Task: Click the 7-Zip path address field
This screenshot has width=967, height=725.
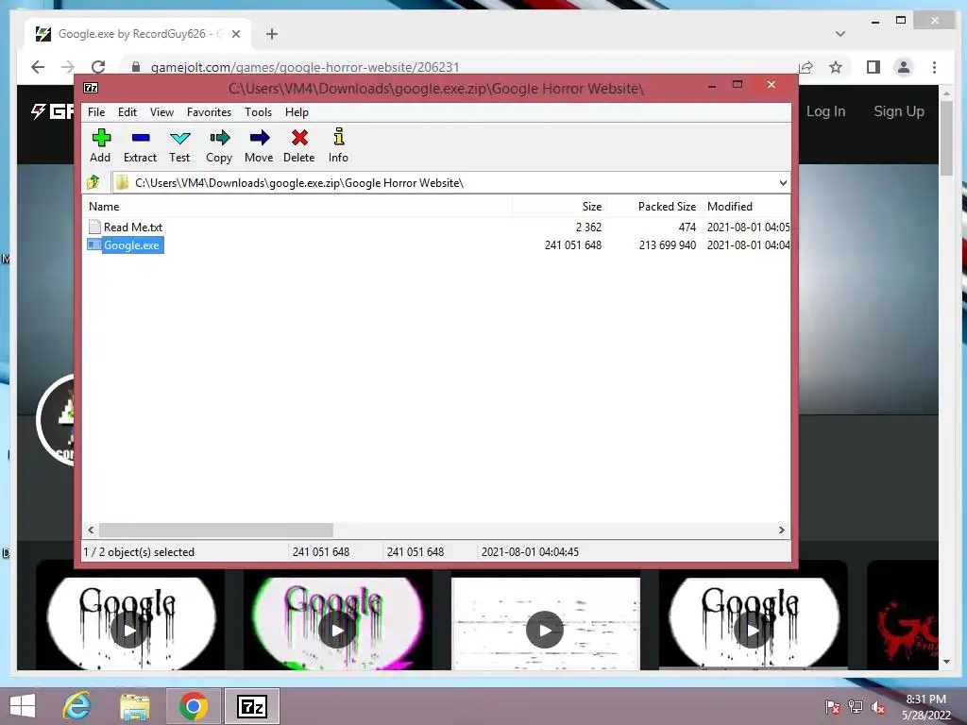Action: point(450,183)
